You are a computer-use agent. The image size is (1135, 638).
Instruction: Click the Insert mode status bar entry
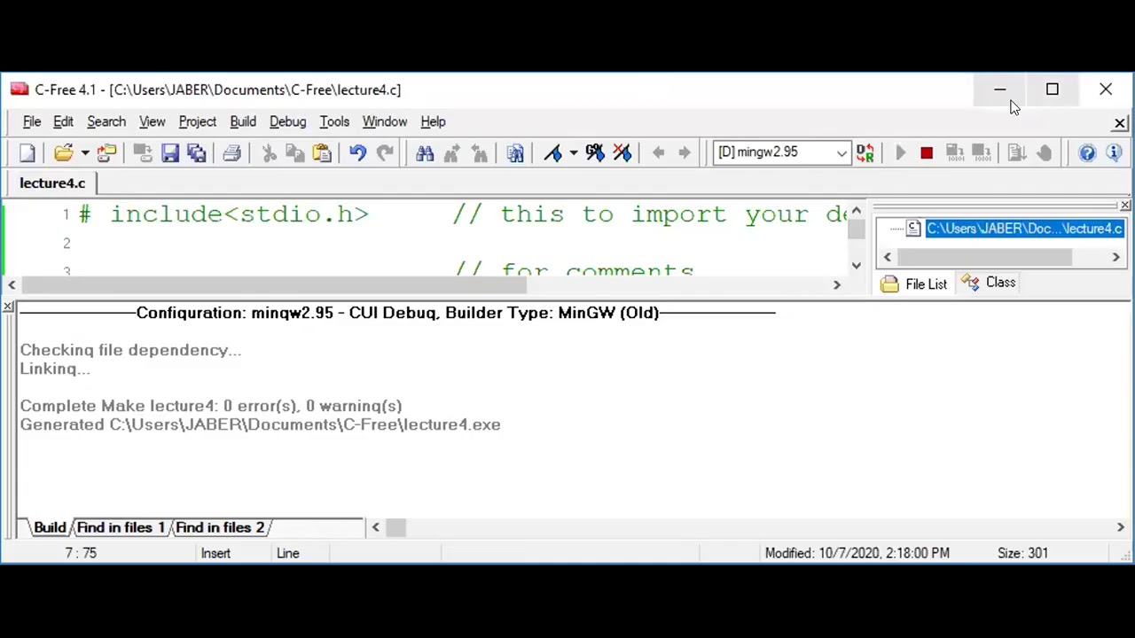[215, 553]
